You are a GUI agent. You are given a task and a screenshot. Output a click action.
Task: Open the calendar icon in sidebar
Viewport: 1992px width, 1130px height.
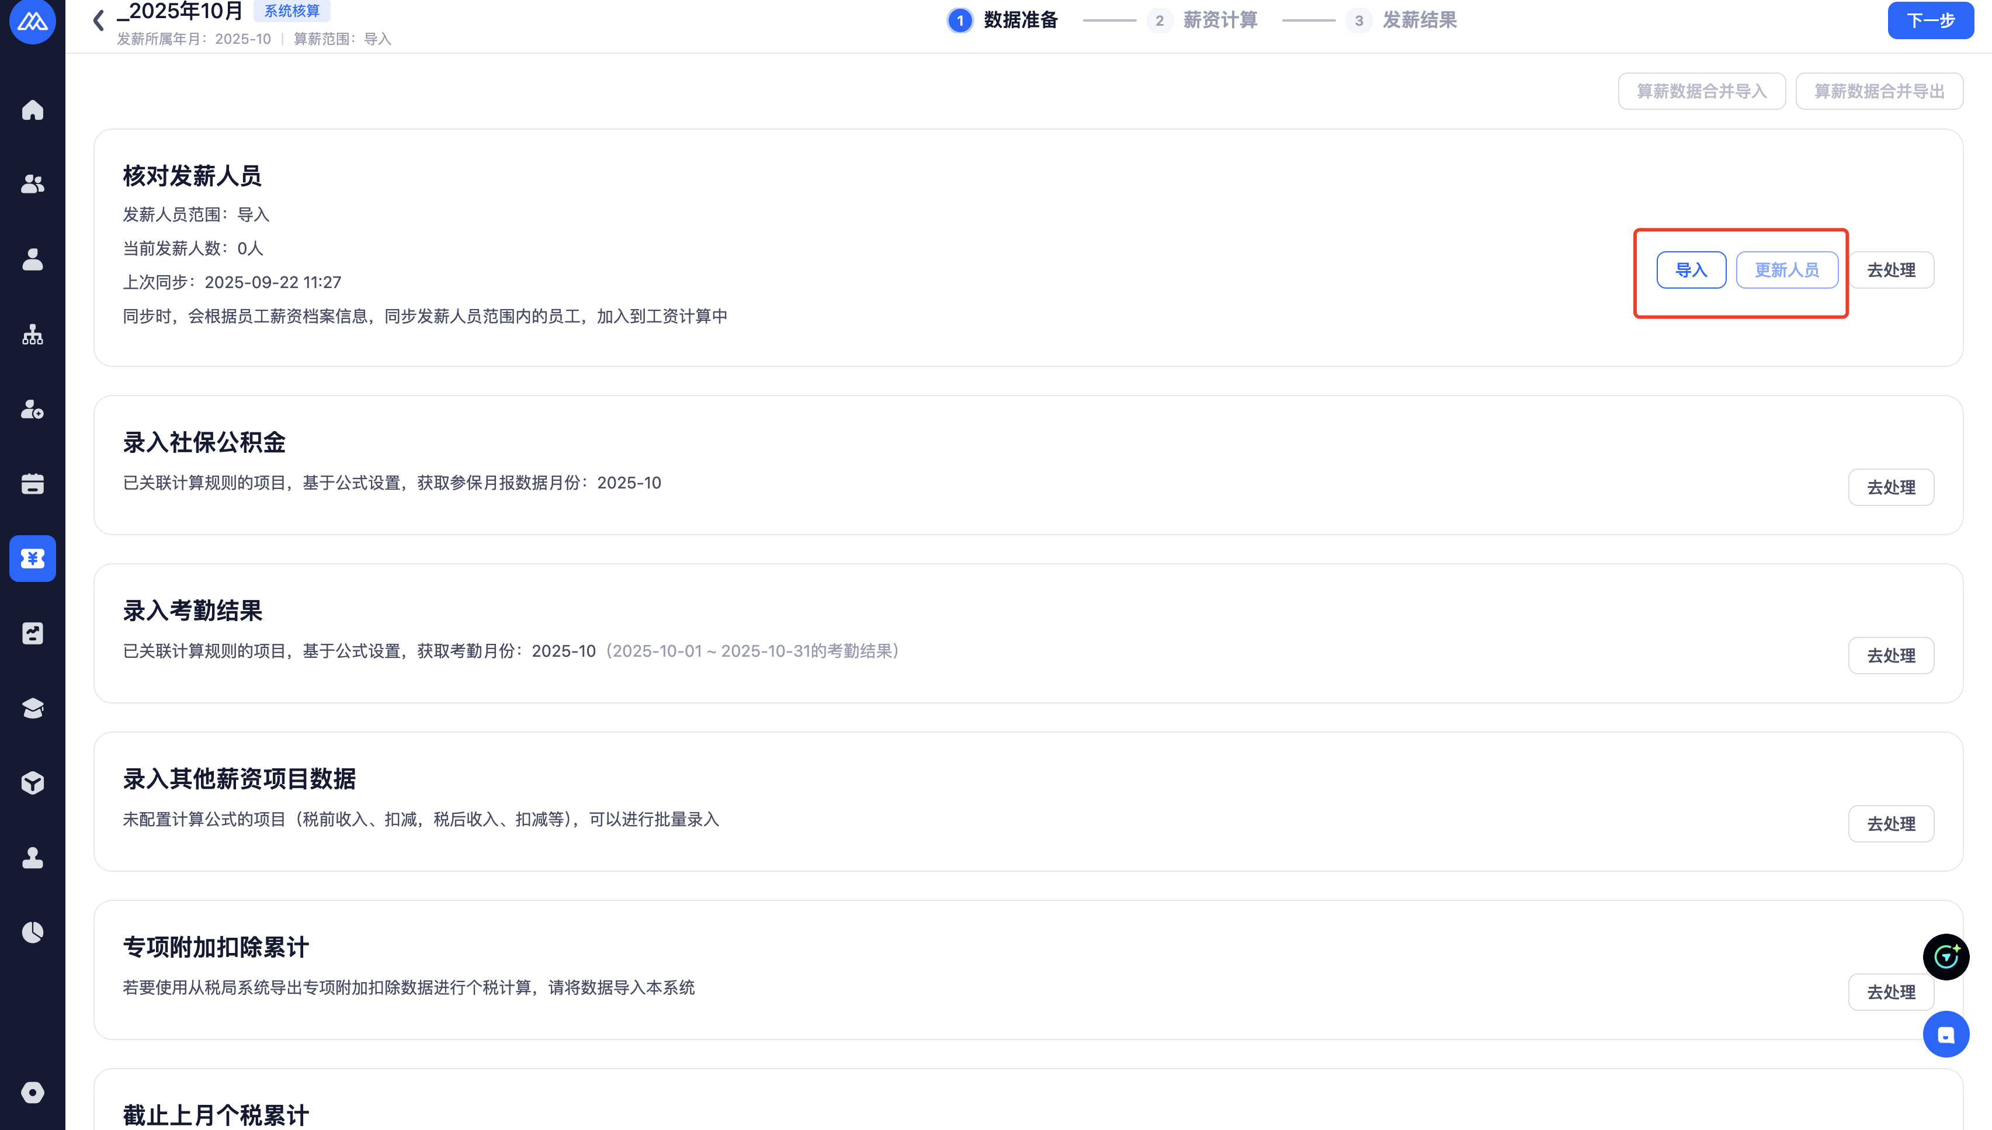click(x=33, y=484)
